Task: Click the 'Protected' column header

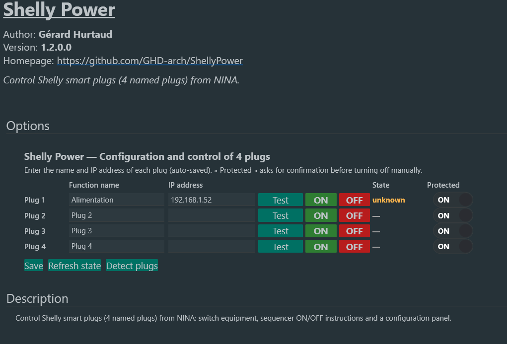Action: [443, 185]
